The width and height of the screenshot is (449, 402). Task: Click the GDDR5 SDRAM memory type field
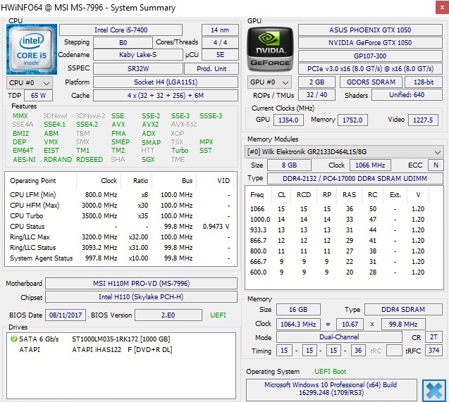pos(371,82)
